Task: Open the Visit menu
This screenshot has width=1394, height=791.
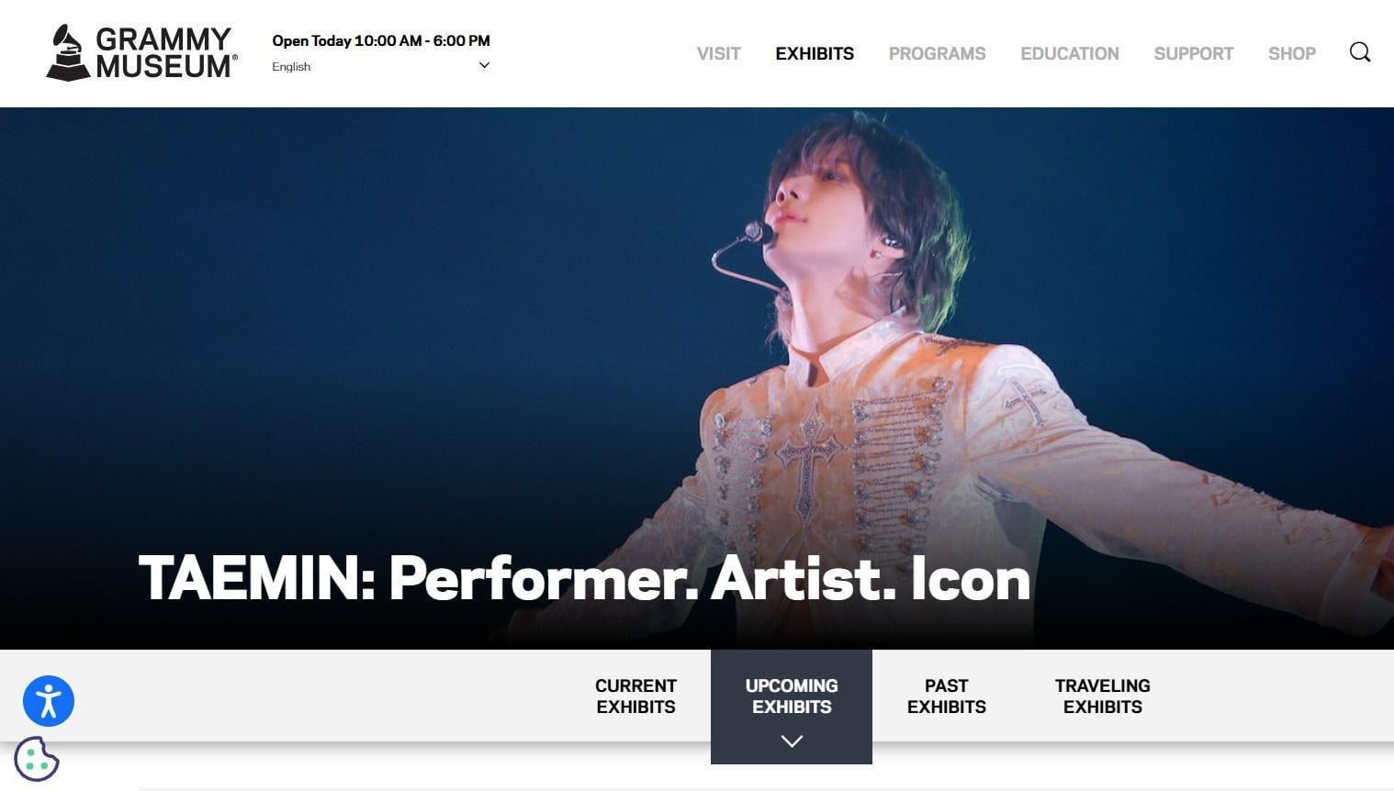Action: pyautogui.click(x=718, y=53)
